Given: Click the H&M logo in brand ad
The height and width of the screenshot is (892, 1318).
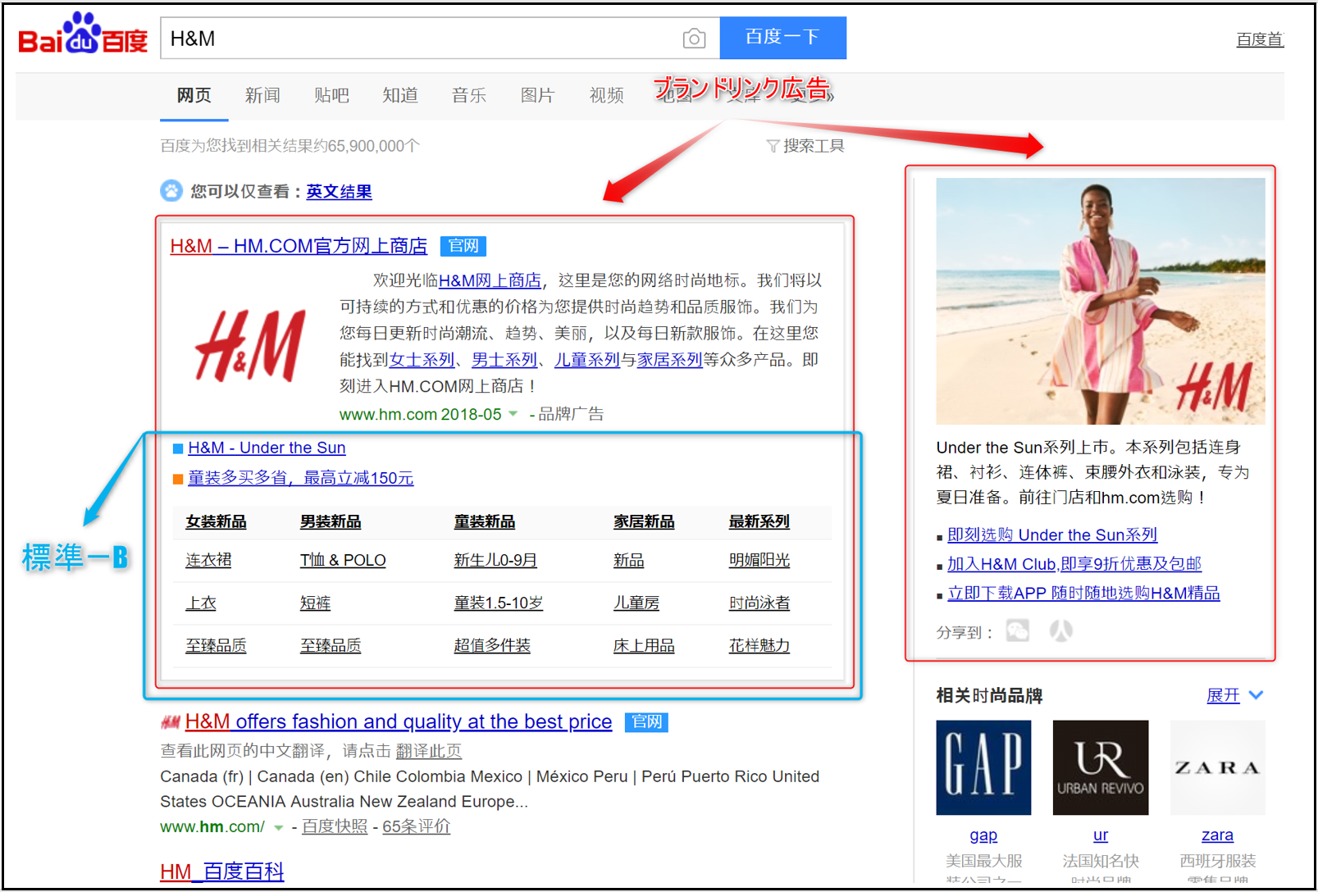Looking at the screenshot, I should pyautogui.click(x=250, y=346).
